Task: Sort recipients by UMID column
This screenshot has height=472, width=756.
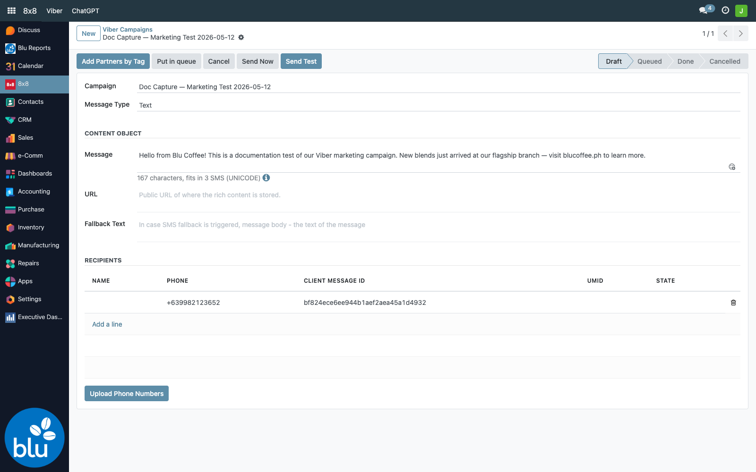Action: [595, 281]
